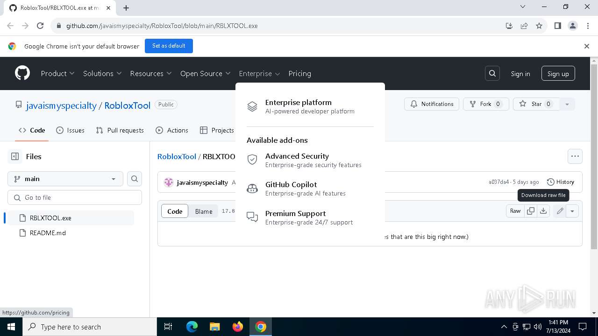Click the GitHub logo in header
This screenshot has height=336, width=598.
(x=22, y=73)
